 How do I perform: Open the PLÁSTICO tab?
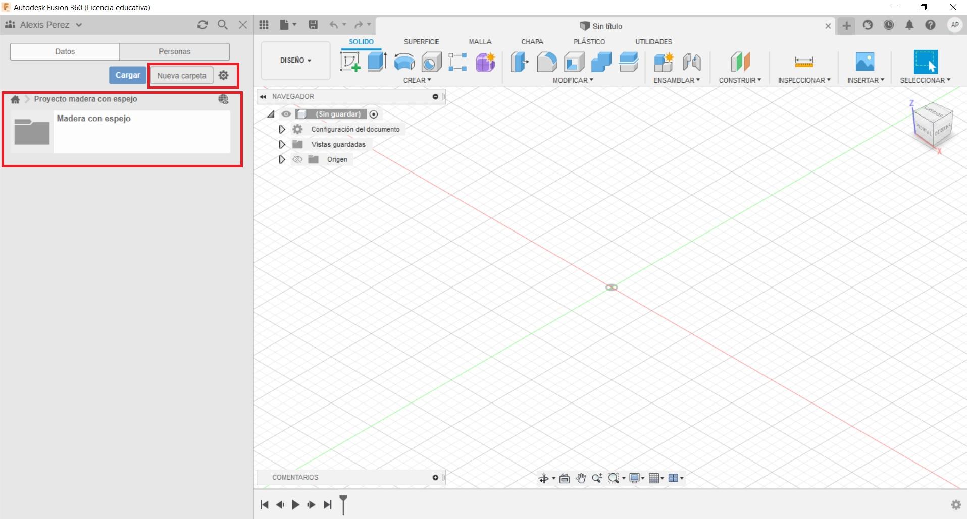click(589, 42)
